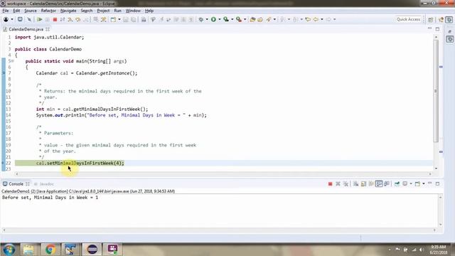The height and width of the screenshot is (256, 455).
Task: Toggle breakpoint marker on line 22
Action: click(x=3, y=163)
